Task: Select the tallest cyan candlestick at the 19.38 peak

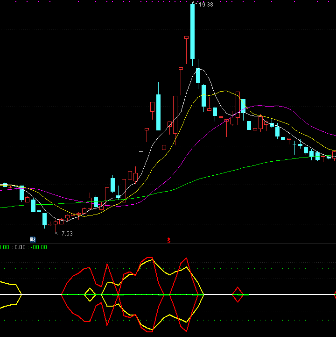Action: point(192,31)
